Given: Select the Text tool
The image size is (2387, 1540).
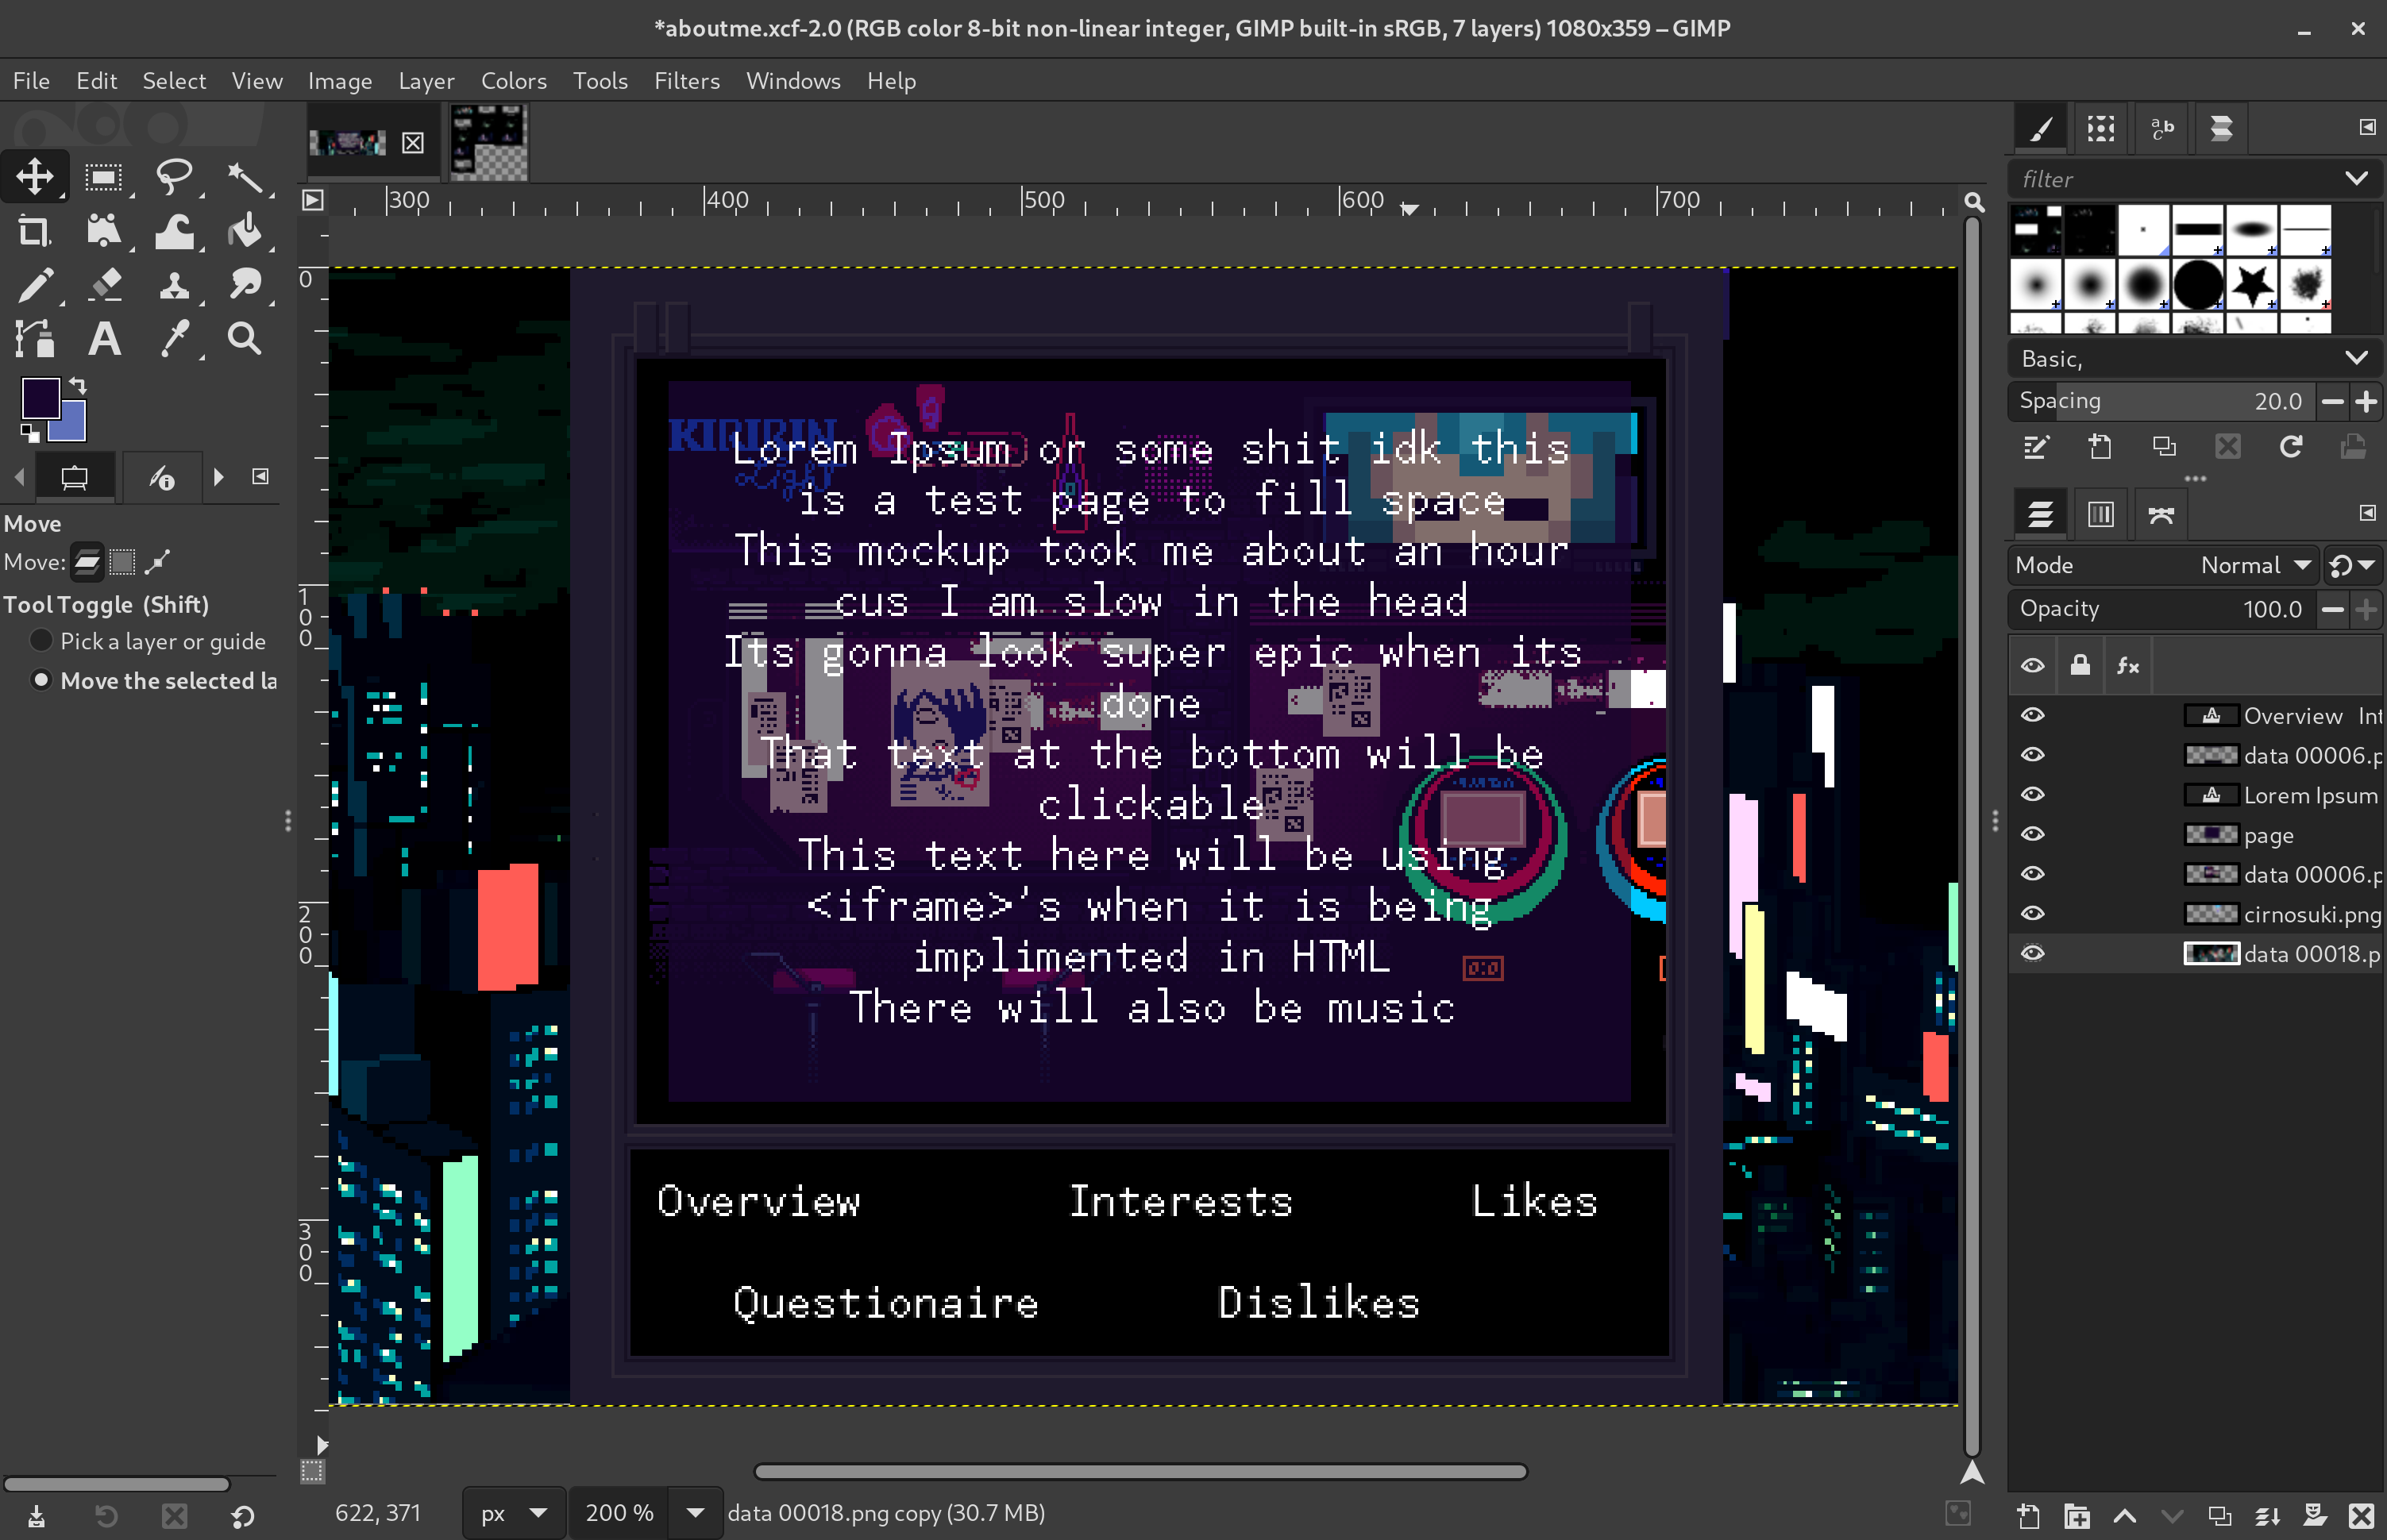Looking at the screenshot, I should [x=104, y=338].
